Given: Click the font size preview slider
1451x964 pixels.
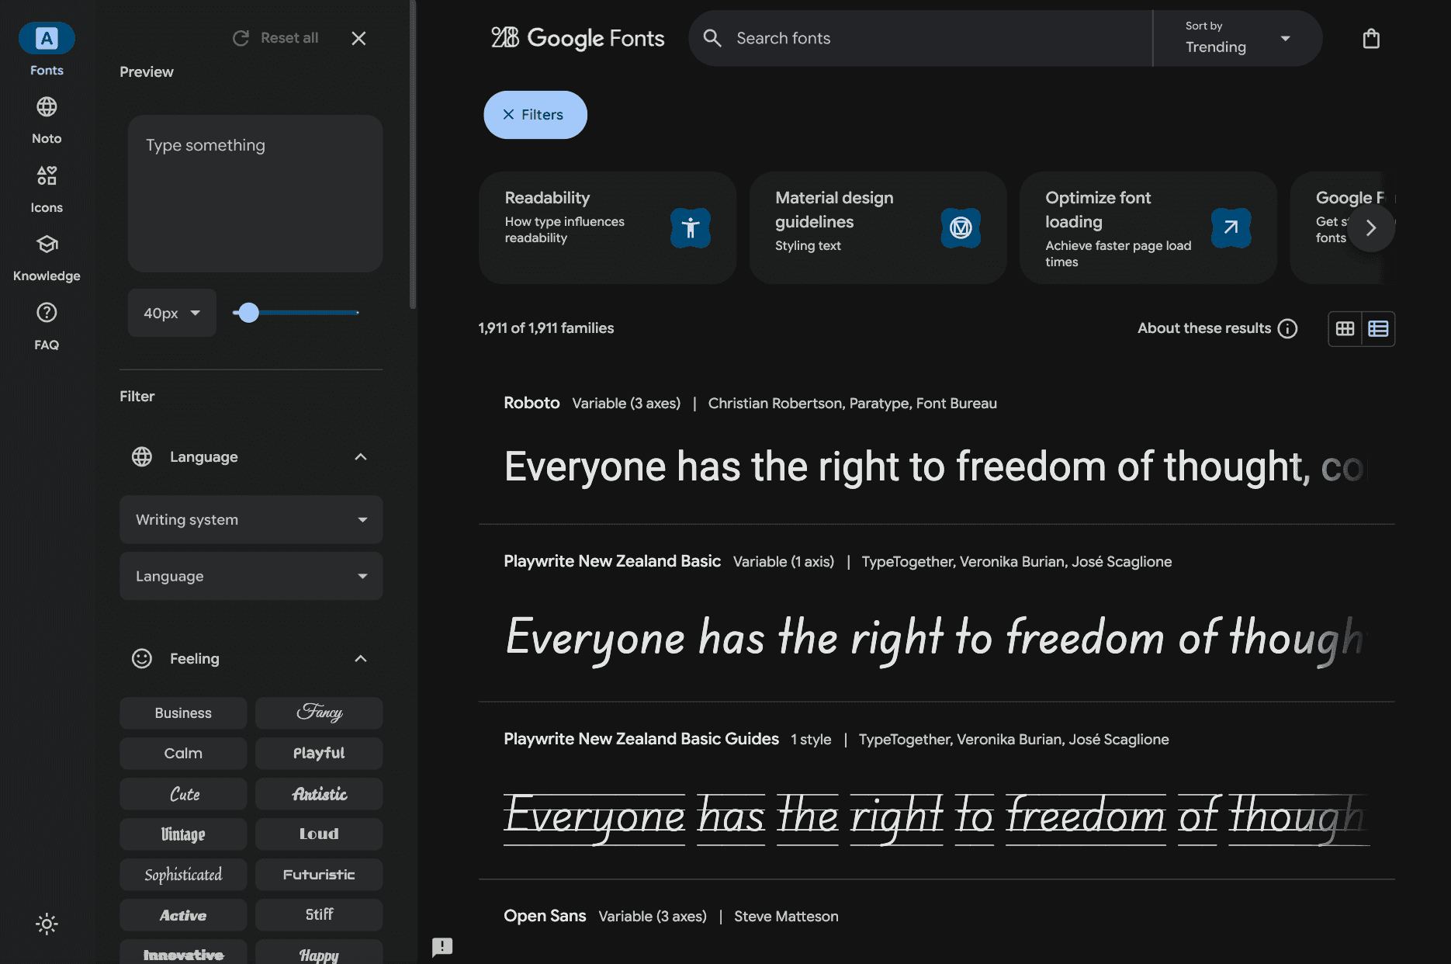Looking at the screenshot, I should pyautogui.click(x=296, y=313).
